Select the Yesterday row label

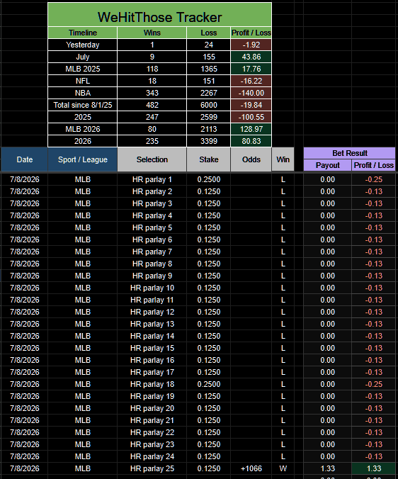(82, 45)
